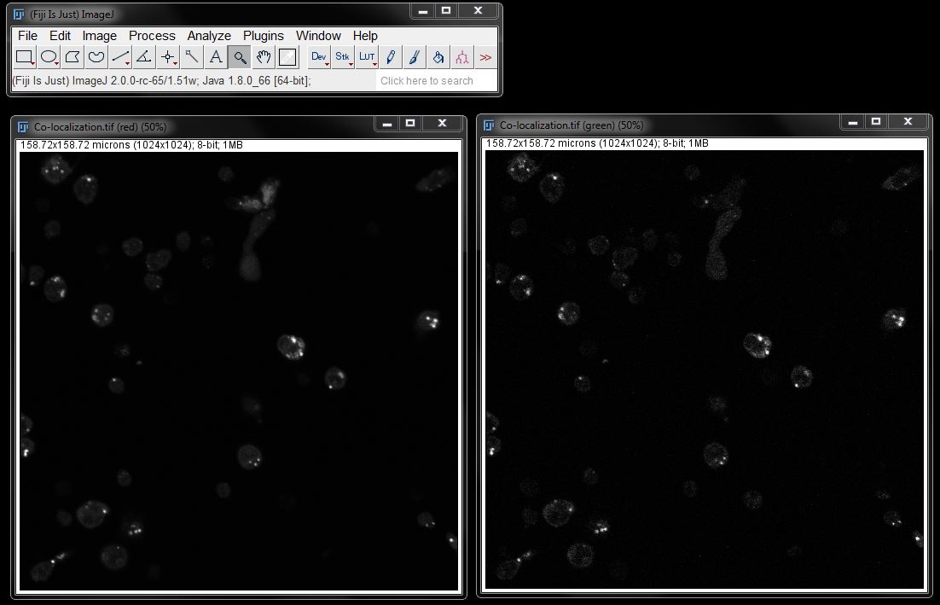The image size is (940, 605).
Task: Choose the Polygon selection tool
Action: [73, 57]
